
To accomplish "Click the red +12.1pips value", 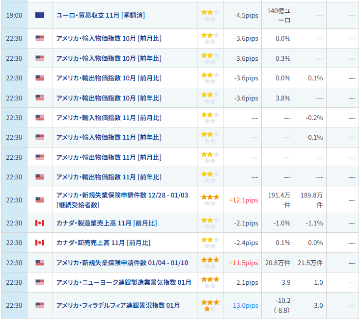I will (x=243, y=200).
